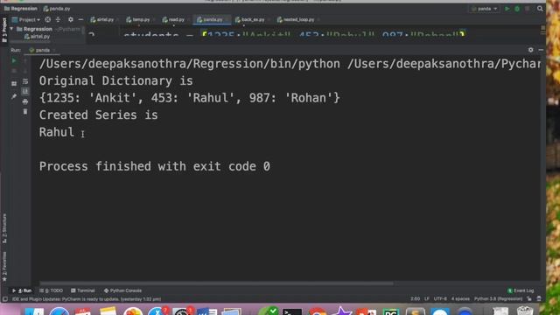Click the 'Original Dictionary is' output line
Screen dimensions: 560x315
pos(116,81)
